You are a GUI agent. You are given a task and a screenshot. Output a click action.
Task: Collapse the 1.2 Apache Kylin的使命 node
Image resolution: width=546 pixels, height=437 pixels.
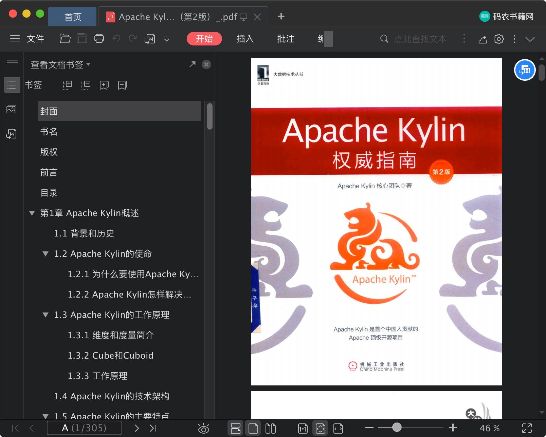[x=45, y=254]
